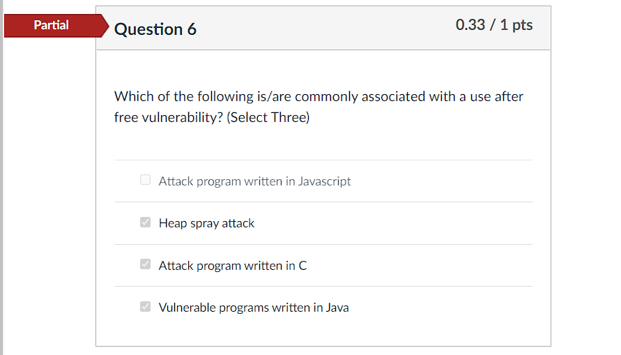Image resolution: width=621 pixels, height=355 pixels.
Task: Click the red Partial status badge
Action: 52,25
